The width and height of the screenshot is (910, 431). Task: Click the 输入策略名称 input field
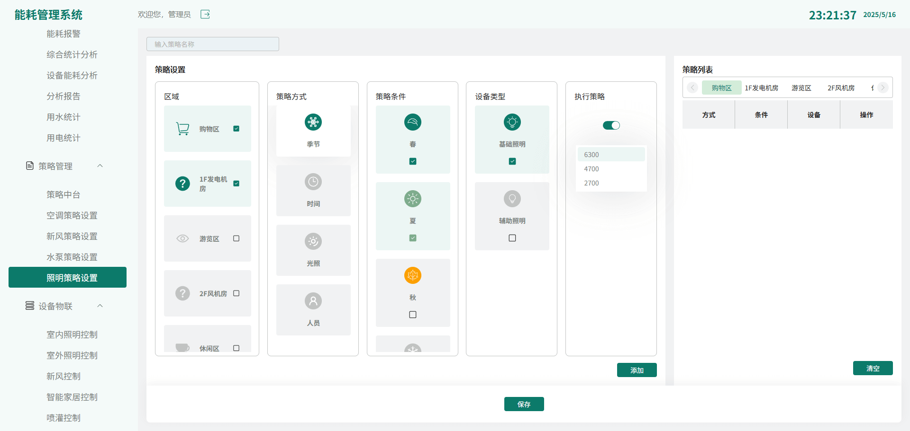tap(213, 44)
